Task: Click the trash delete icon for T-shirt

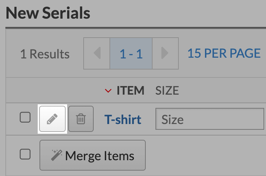Action: click(81, 119)
